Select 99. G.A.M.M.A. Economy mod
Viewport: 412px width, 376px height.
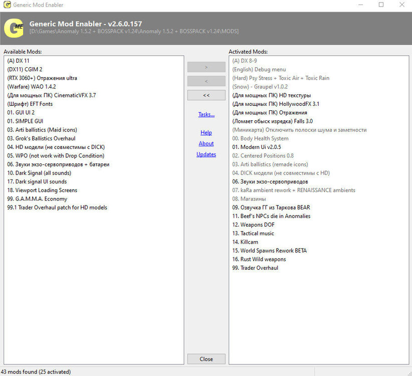(37, 199)
